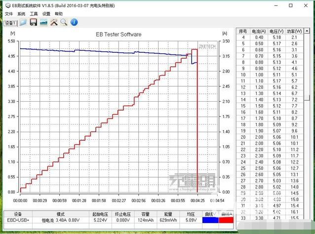The image size is (315, 234).
Task: Click the magnifier search toolbar icon
Action: tap(64, 22)
